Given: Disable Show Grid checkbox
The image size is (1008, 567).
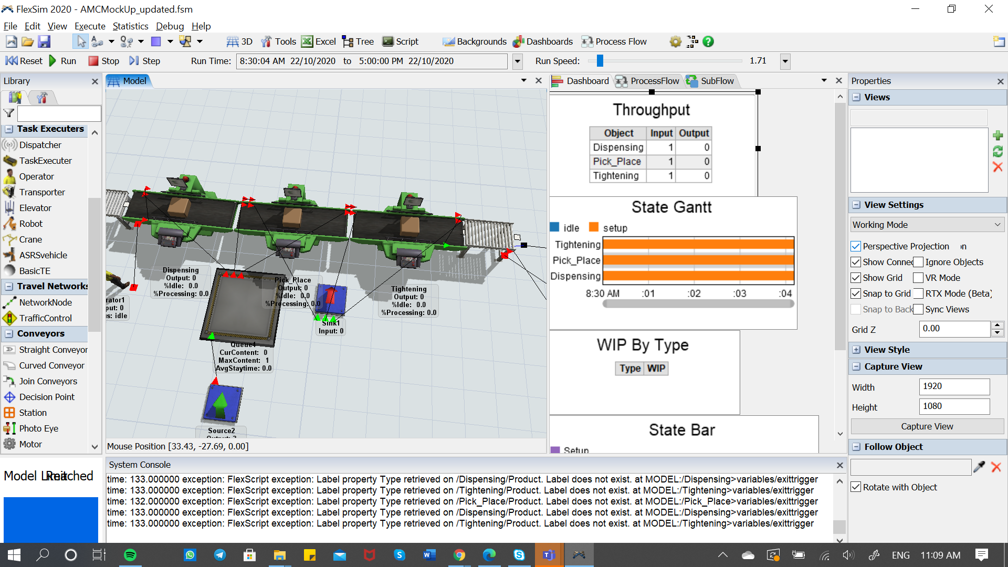Looking at the screenshot, I should 856,278.
